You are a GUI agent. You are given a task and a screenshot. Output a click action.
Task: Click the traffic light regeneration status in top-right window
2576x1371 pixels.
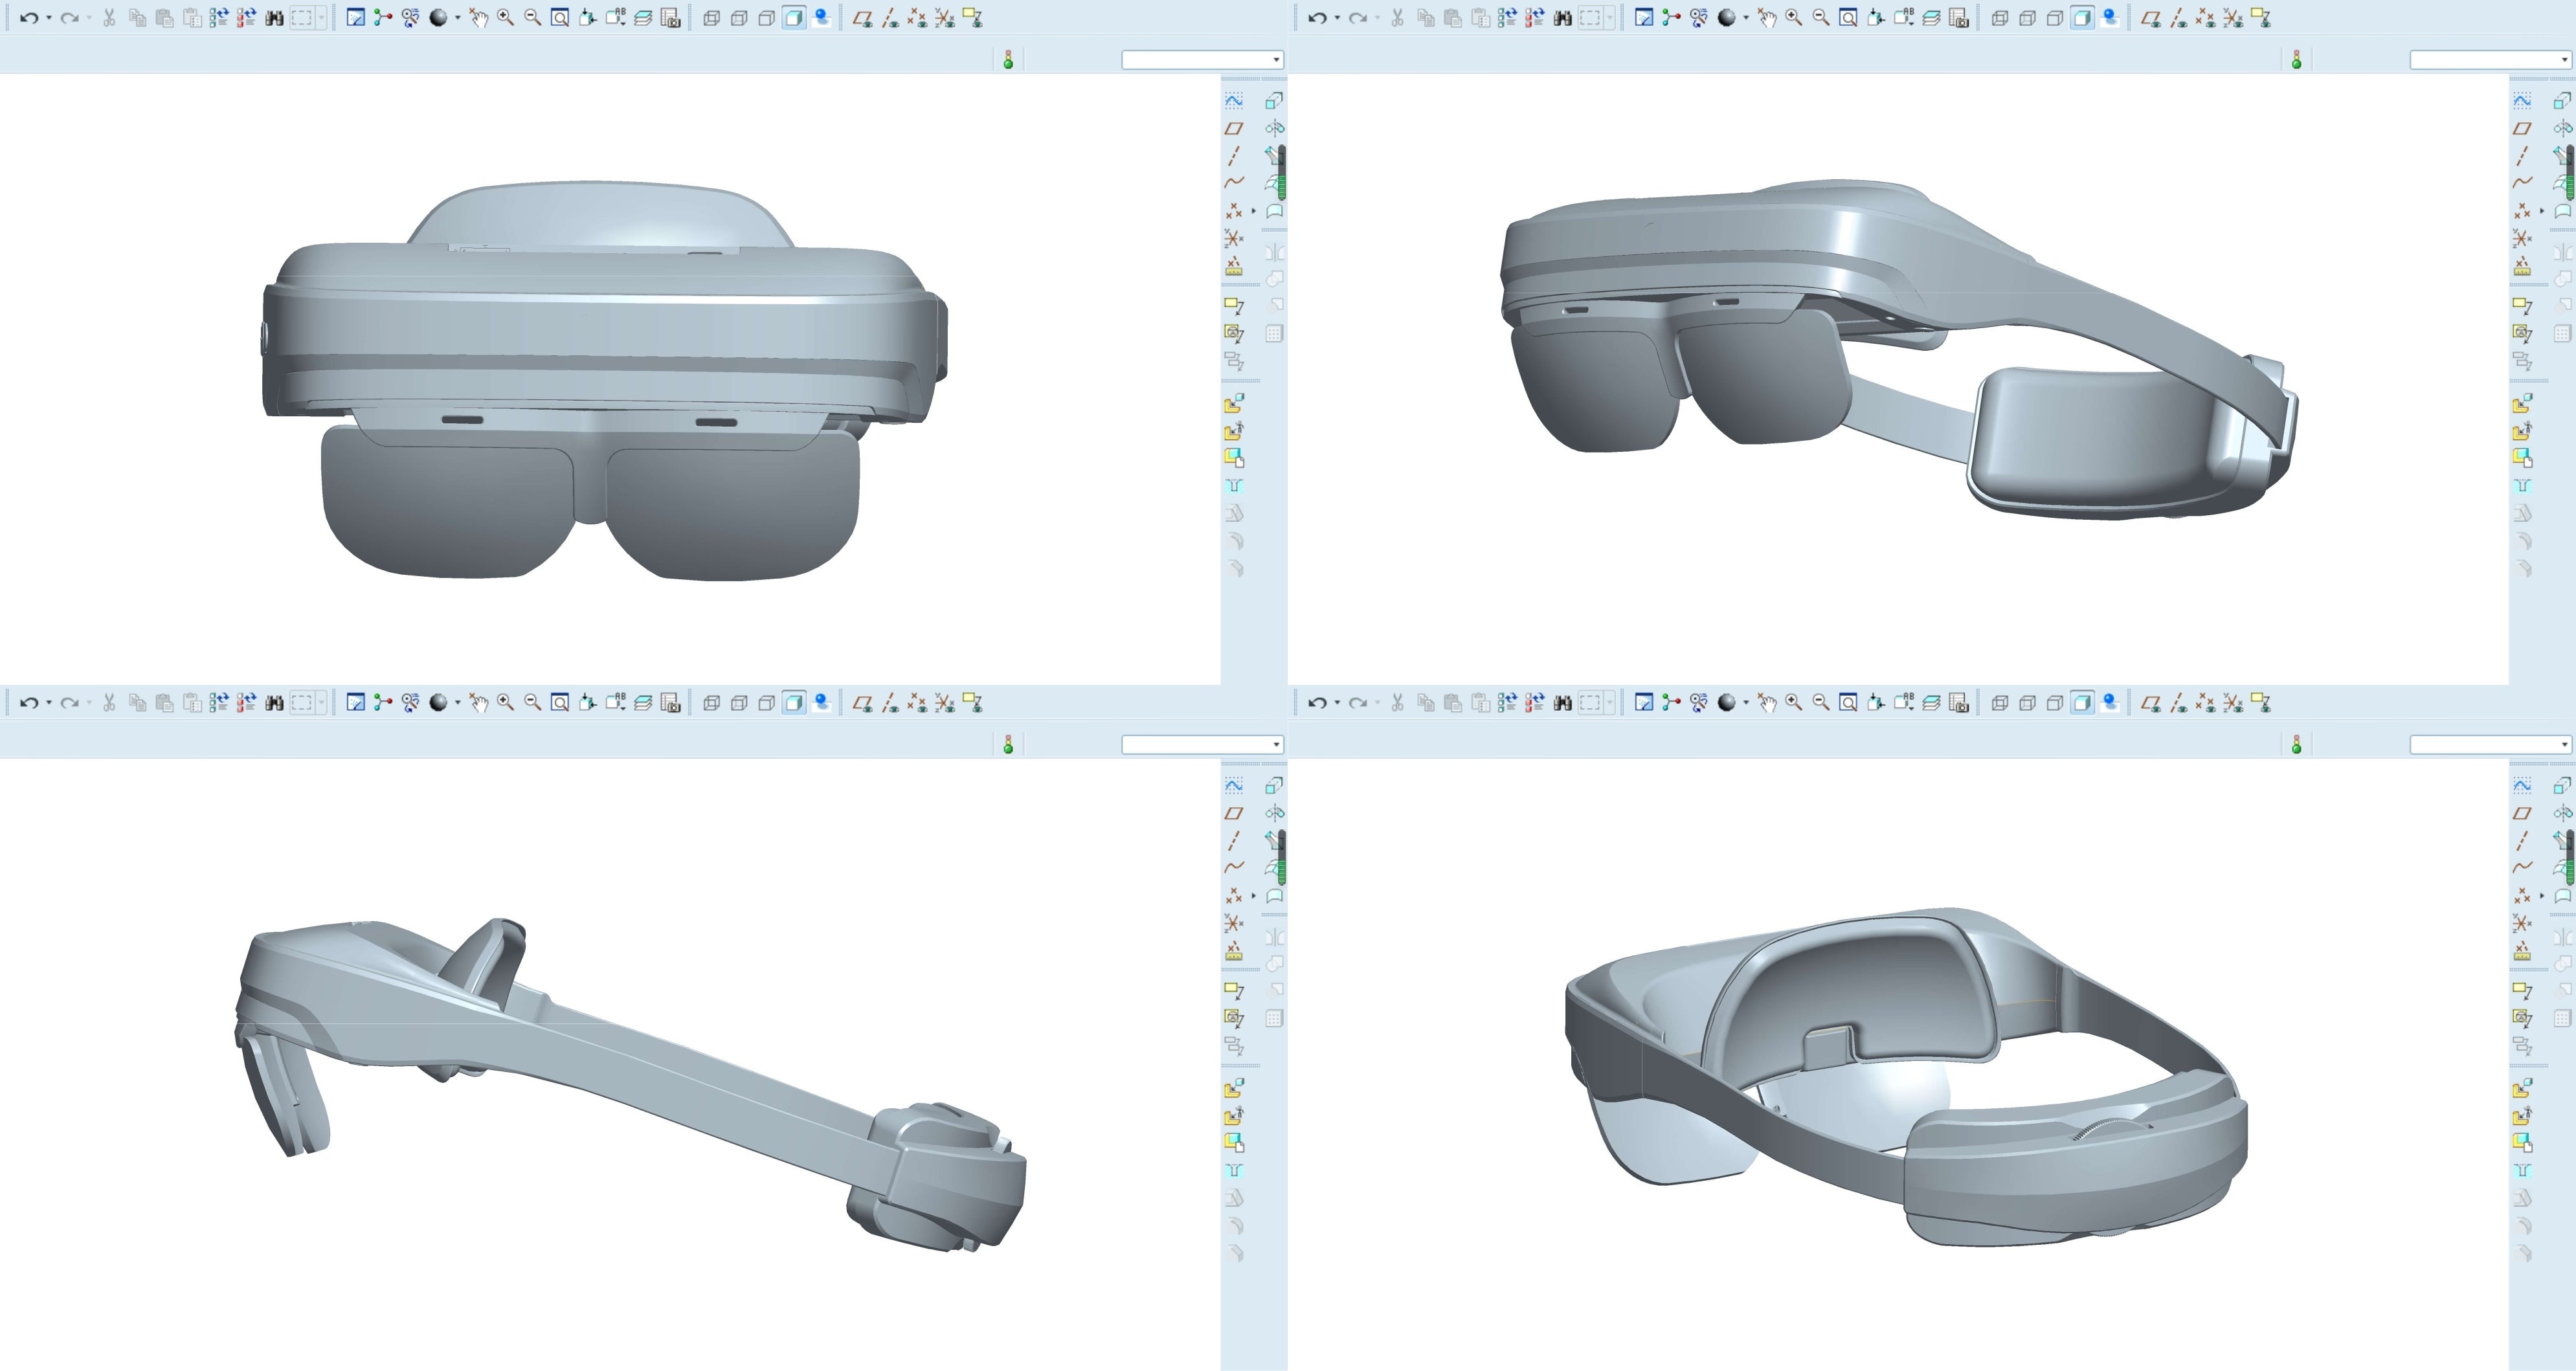click(2296, 60)
